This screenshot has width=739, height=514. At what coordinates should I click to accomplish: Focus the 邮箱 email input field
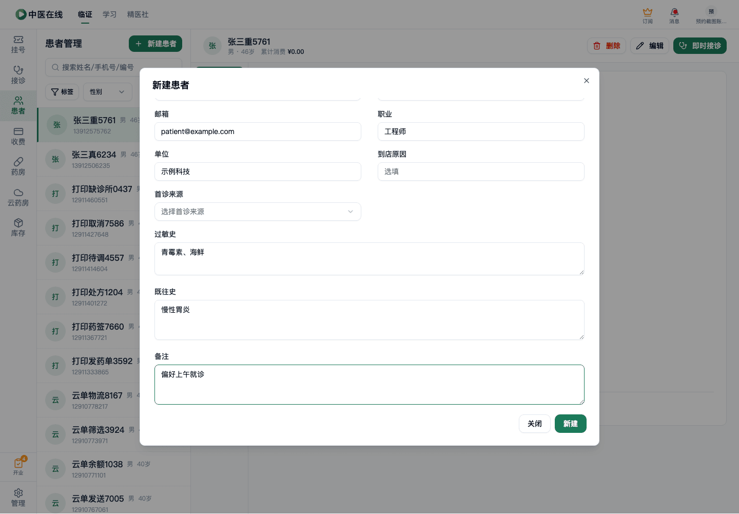pos(258,131)
